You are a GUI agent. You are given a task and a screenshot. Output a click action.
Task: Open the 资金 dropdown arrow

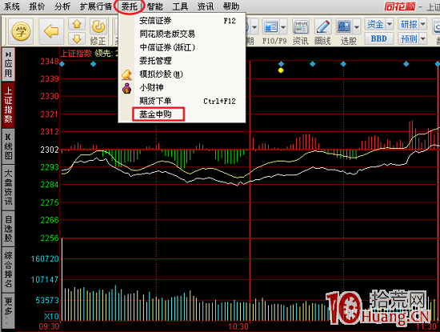pyautogui.click(x=390, y=24)
